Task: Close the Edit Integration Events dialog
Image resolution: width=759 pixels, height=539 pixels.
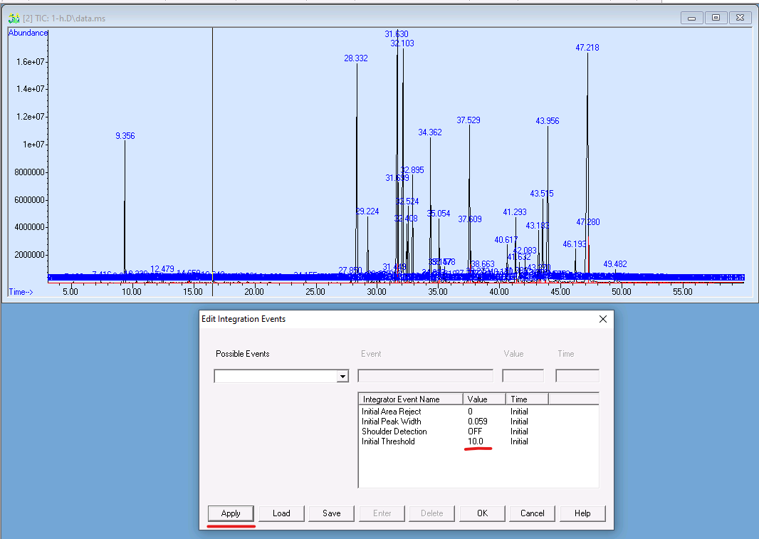Action: coord(602,319)
